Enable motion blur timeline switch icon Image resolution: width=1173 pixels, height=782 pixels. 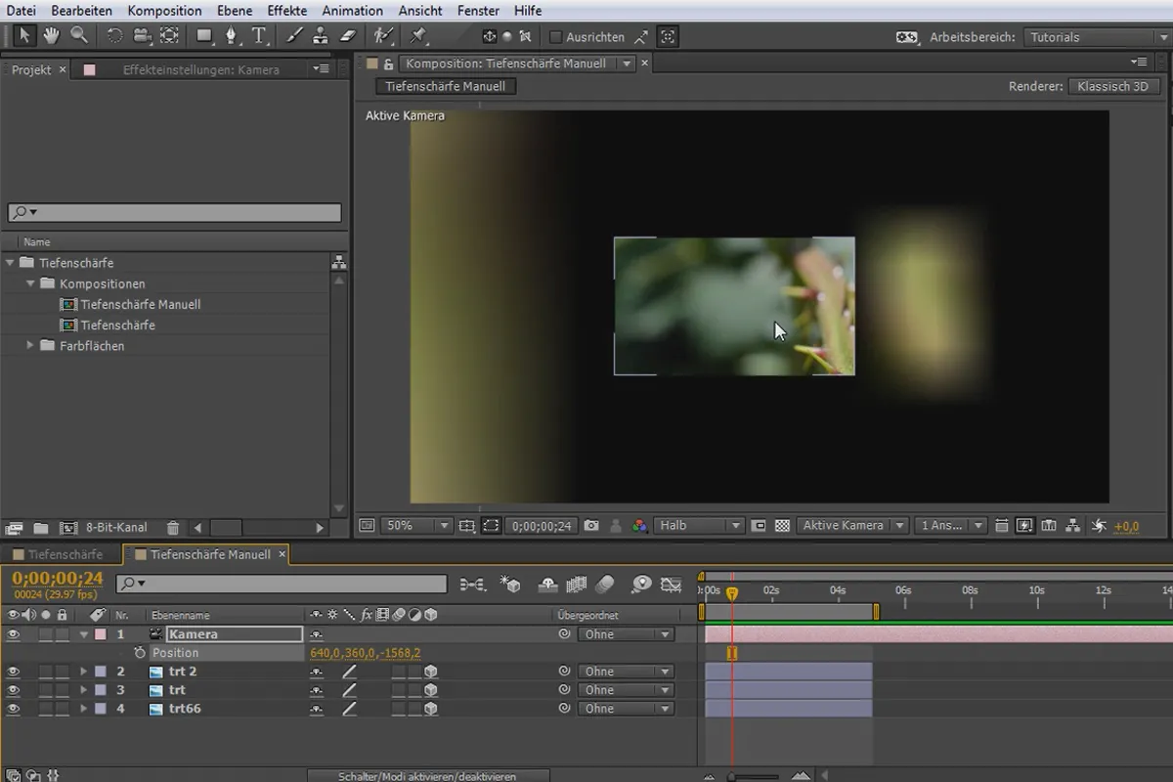pos(605,585)
